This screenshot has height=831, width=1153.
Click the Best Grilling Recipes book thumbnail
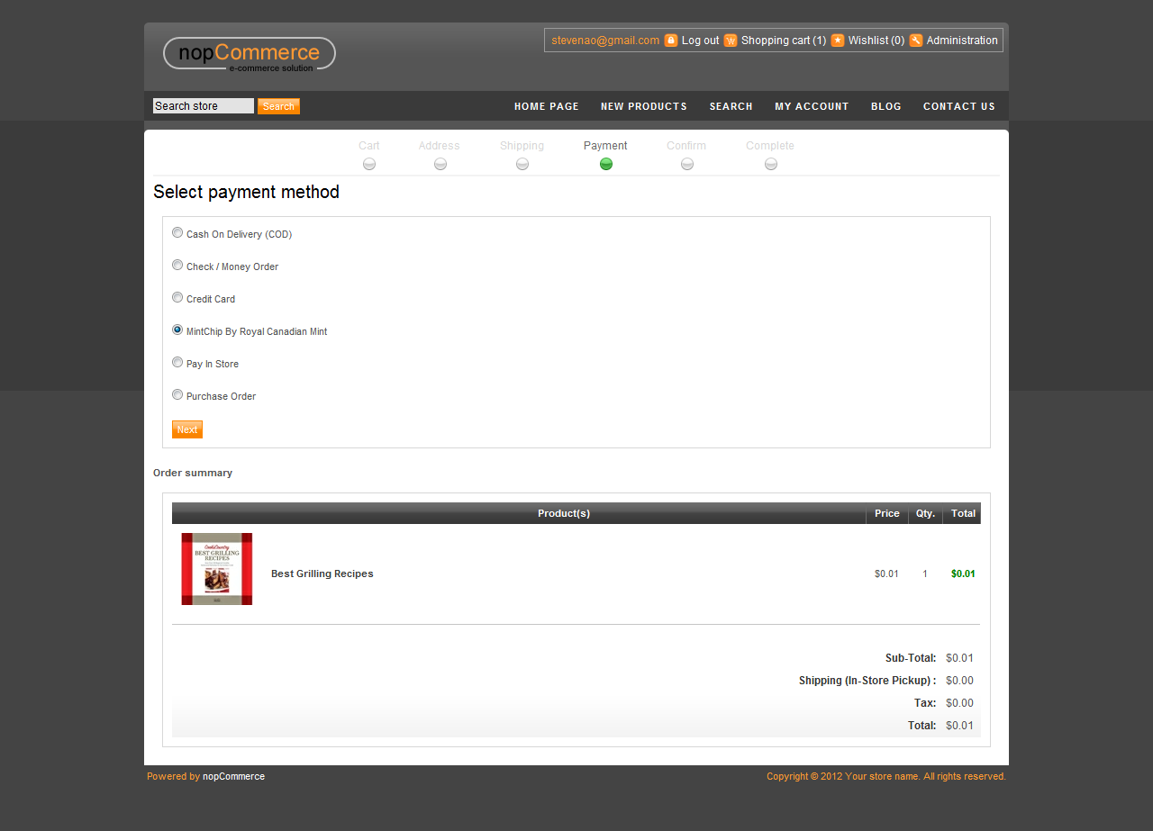click(217, 569)
